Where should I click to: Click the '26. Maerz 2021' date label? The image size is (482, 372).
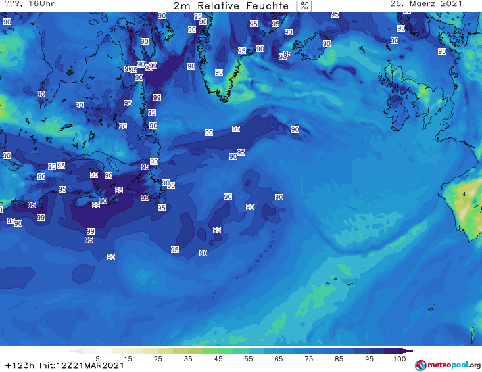click(426, 4)
